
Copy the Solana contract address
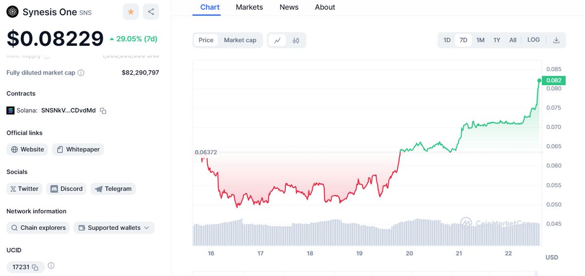pyautogui.click(x=103, y=111)
